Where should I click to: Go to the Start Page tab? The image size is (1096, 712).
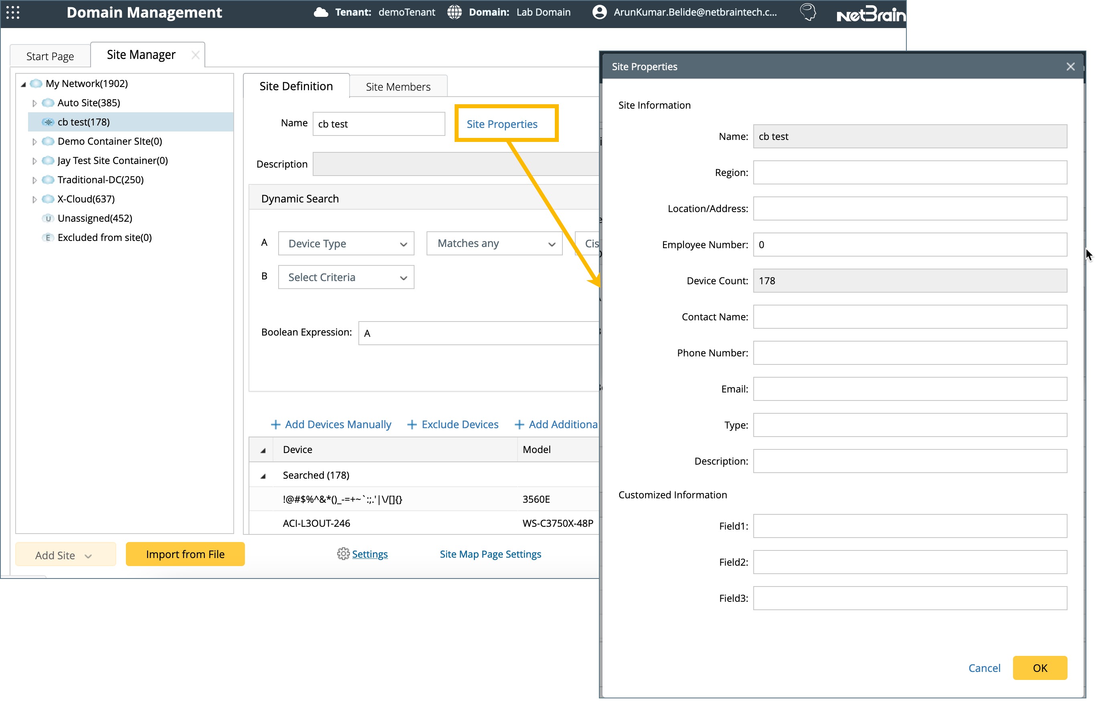[x=50, y=55]
